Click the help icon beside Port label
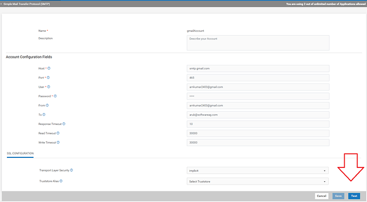The width and height of the screenshot is (367, 202). point(48,78)
